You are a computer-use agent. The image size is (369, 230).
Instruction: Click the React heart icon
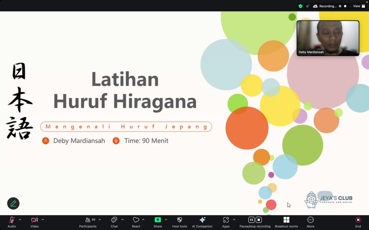[136, 222]
